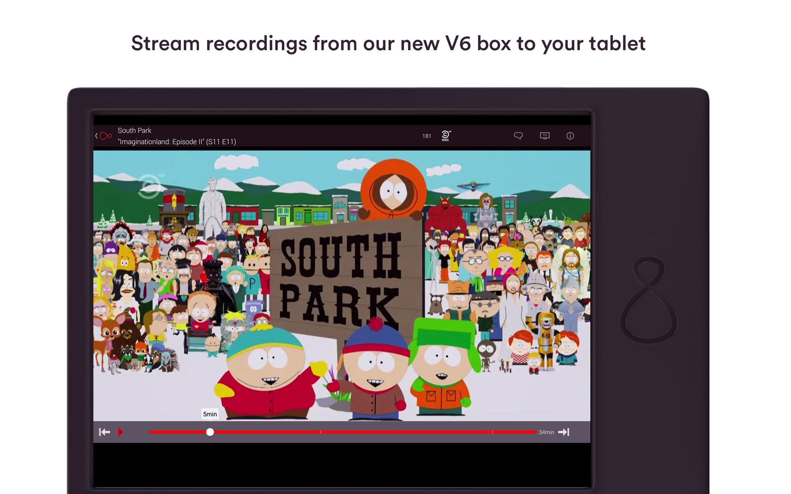
Task: Click progress bar between the two markers
Action: 406,432
